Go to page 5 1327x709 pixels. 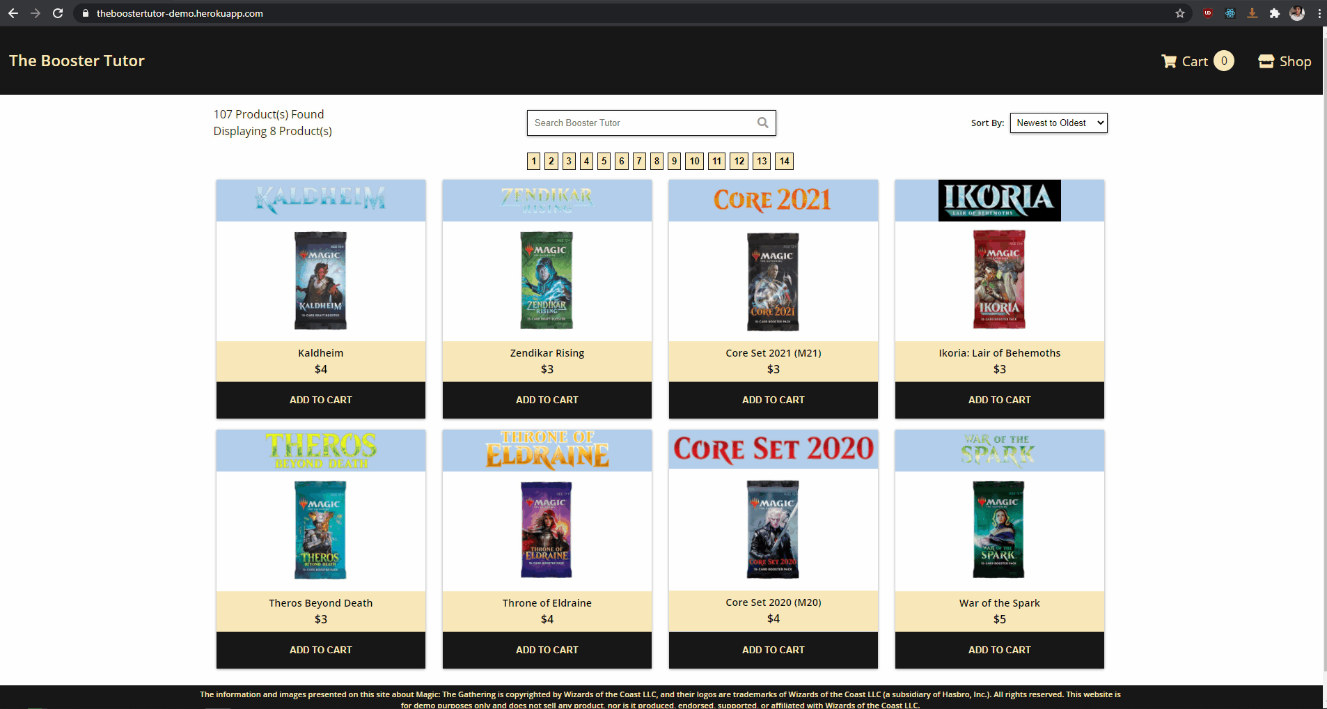(x=604, y=161)
